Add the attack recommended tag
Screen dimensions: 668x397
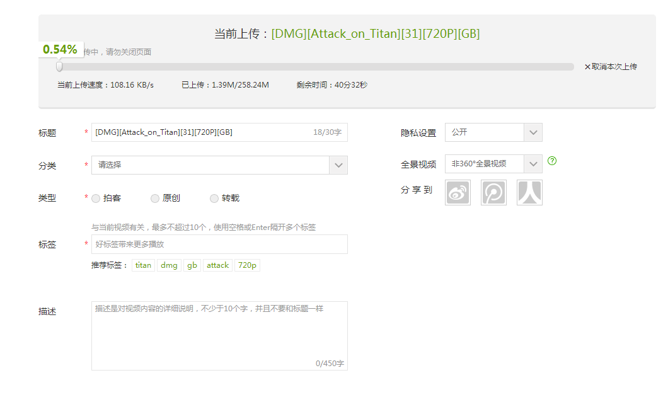[x=217, y=265]
